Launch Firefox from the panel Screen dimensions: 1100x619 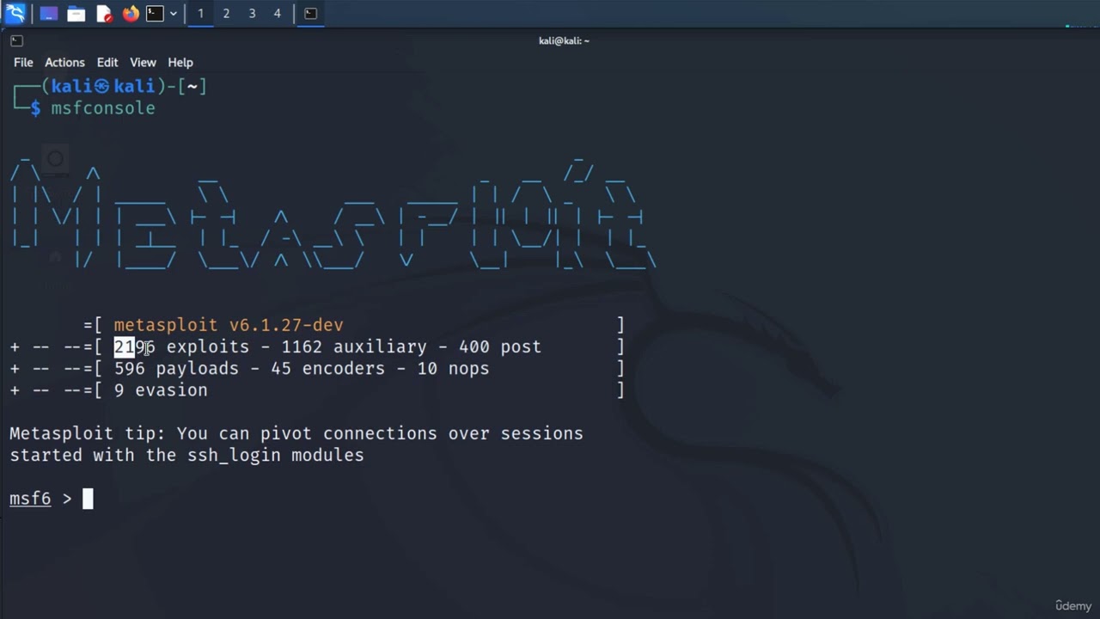(131, 14)
